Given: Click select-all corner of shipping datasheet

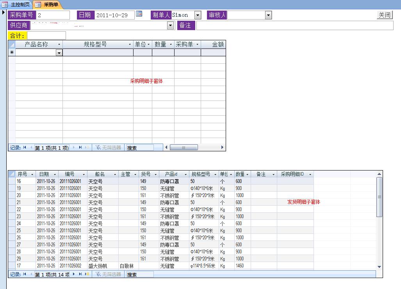Looking at the screenshot, I should click(x=12, y=174).
